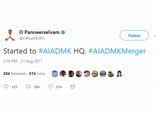Click the blue verified badge
The image size is (156, 117).
pyautogui.click(x=63, y=32)
